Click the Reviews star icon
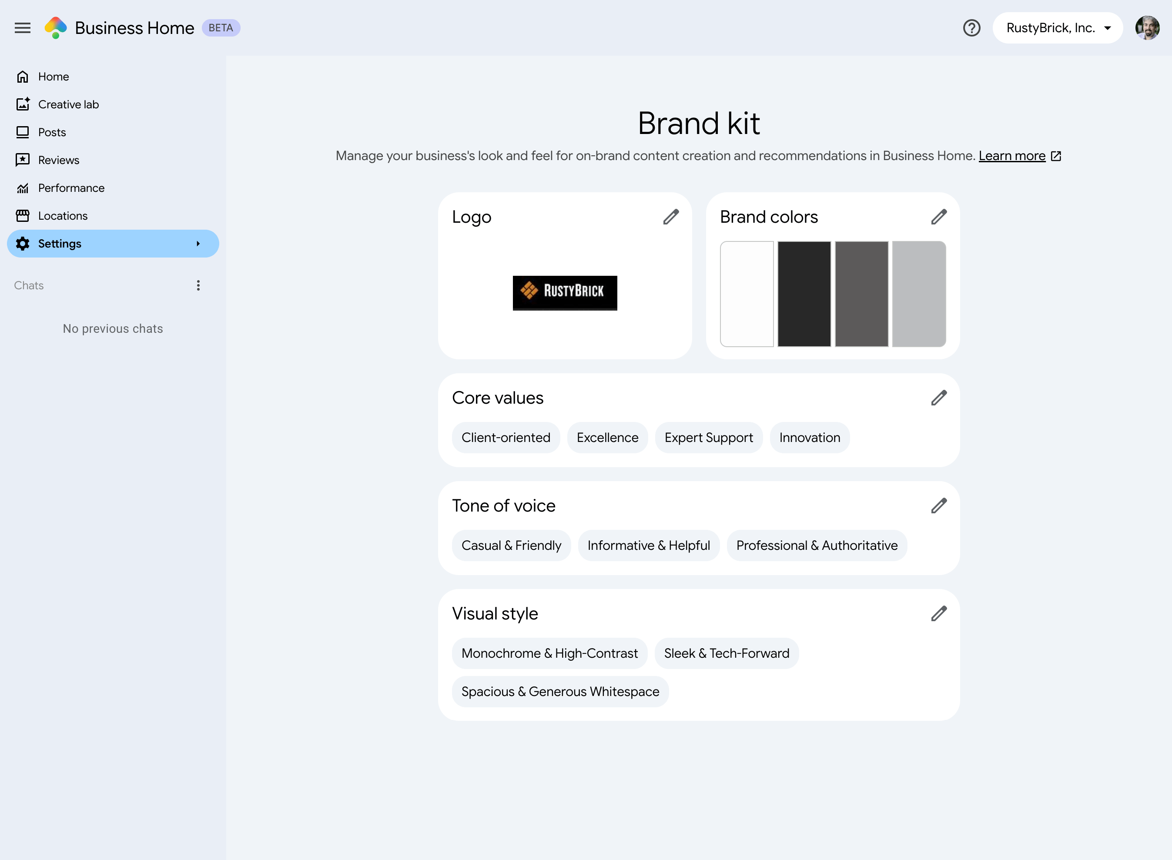This screenshot has width=1172, height=860. pos(22,160)
